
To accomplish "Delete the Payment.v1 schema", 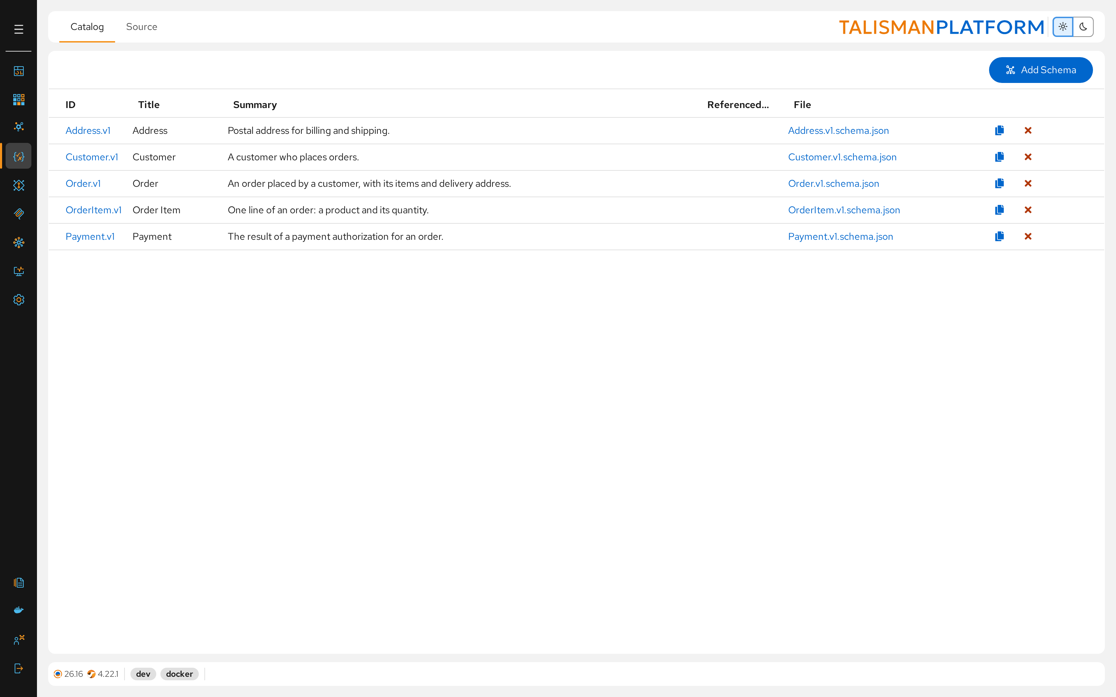I will pyautogui.click(x=1028, y=237).
